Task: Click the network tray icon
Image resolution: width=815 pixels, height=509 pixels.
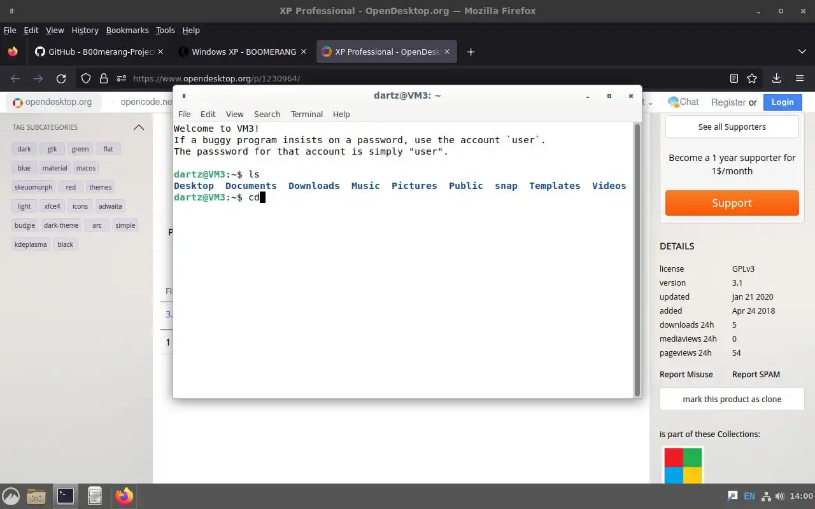Action: 766,496
